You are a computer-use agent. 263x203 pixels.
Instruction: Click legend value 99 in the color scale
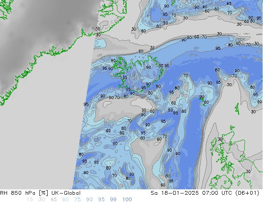pos(113,200)
